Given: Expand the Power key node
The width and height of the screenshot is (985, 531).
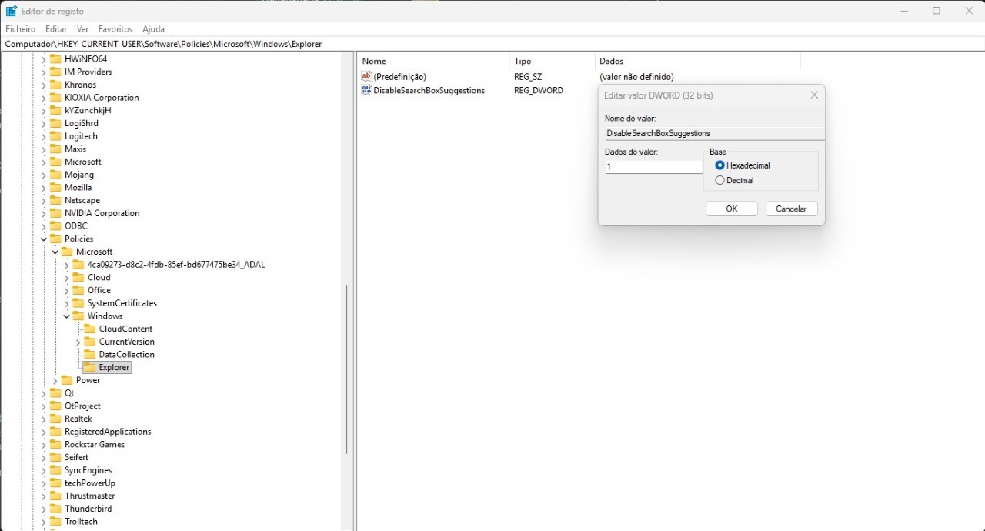Looking at the screenshot, I should (x=55, y=380).
